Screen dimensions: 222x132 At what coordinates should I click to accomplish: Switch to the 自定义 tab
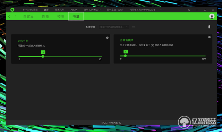click(x=28, y=17)
